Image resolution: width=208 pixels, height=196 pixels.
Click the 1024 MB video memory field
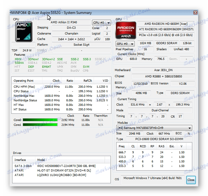tap(146, 43)
